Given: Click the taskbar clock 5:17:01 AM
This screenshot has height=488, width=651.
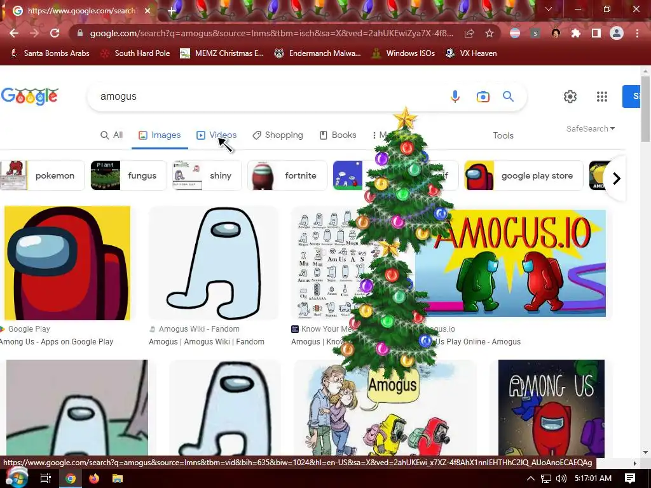Looking at the screenshot, I should tap(593, 478).
